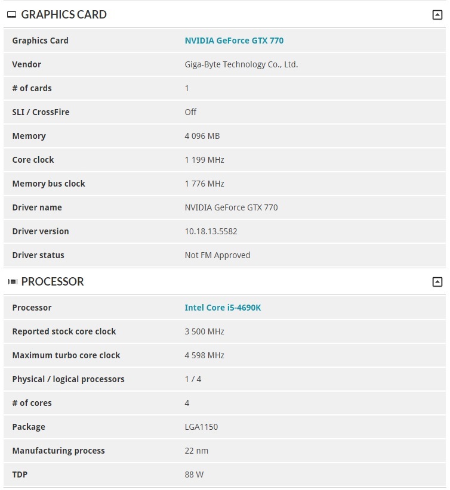Viewport: 450px width, 490px height.
Task: Select the Package value LGA1150
Action: tap(201, 427)
